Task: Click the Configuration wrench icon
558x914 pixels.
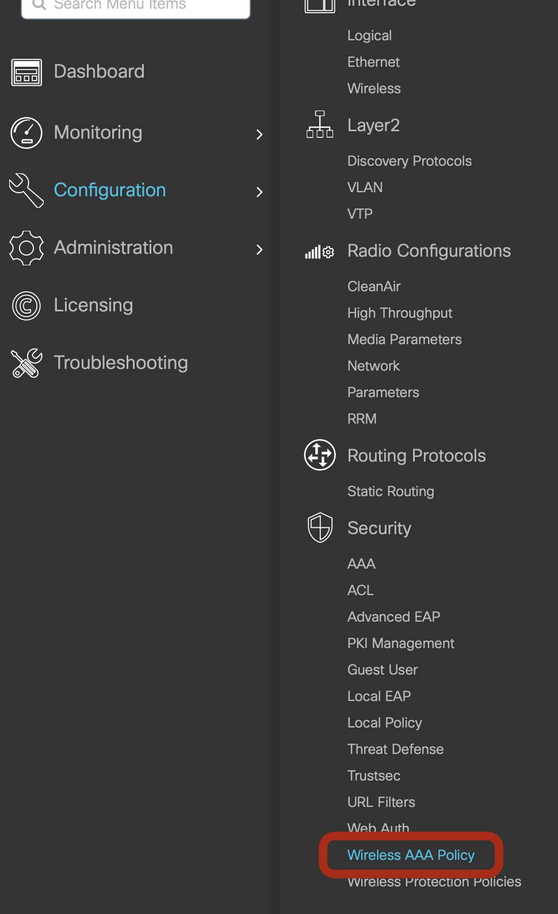Action: pos(26,191)
